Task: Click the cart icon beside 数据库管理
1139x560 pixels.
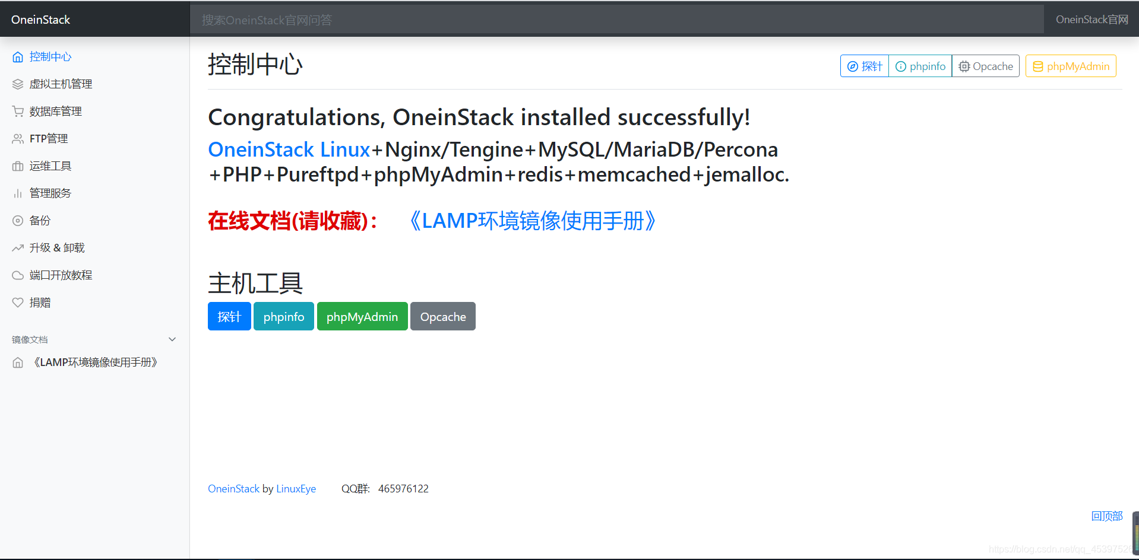Action: (x=18, y=112)
